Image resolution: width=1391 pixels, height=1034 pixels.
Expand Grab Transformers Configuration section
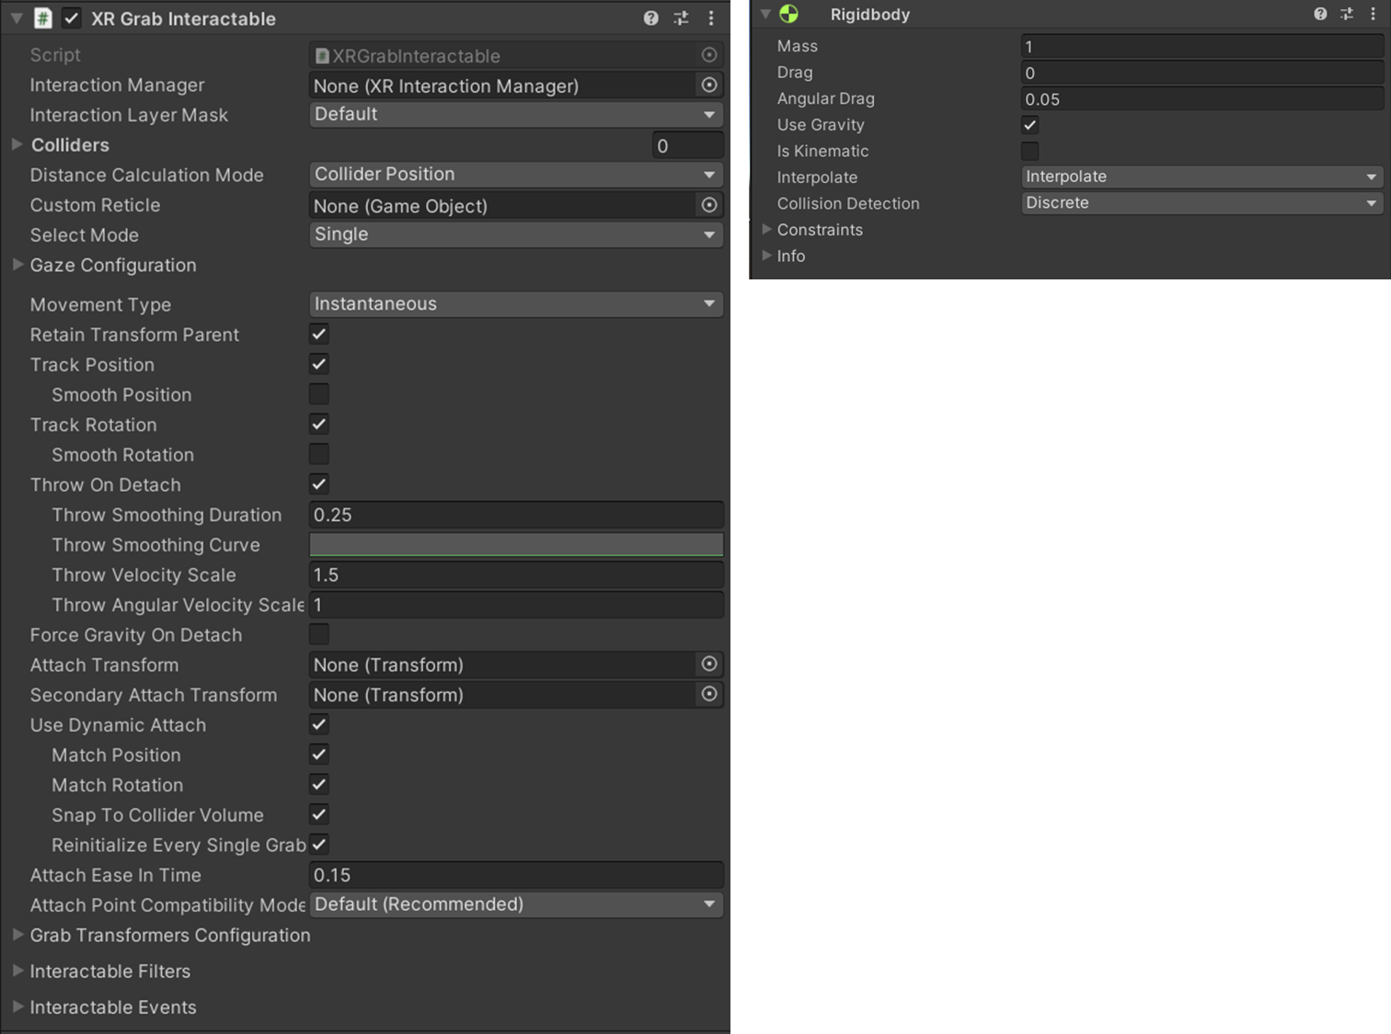pyautogui.click(x=17, y=935)
